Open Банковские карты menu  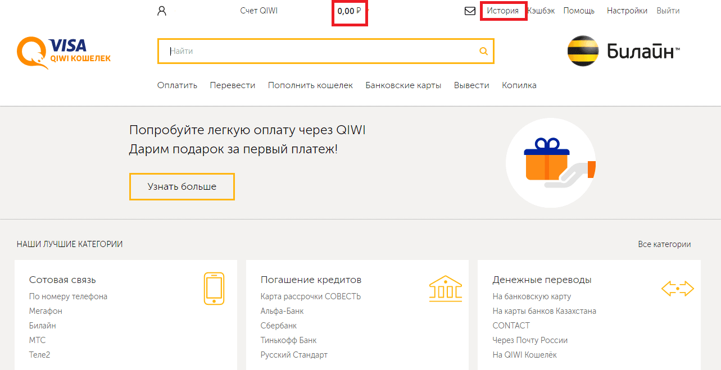click(x=403, y=85)
